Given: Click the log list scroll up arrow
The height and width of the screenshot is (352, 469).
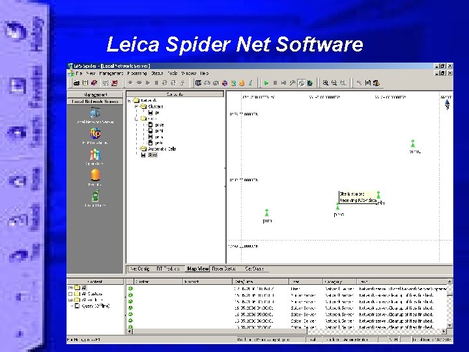Looking at the screenshot, I should point(449,282).
